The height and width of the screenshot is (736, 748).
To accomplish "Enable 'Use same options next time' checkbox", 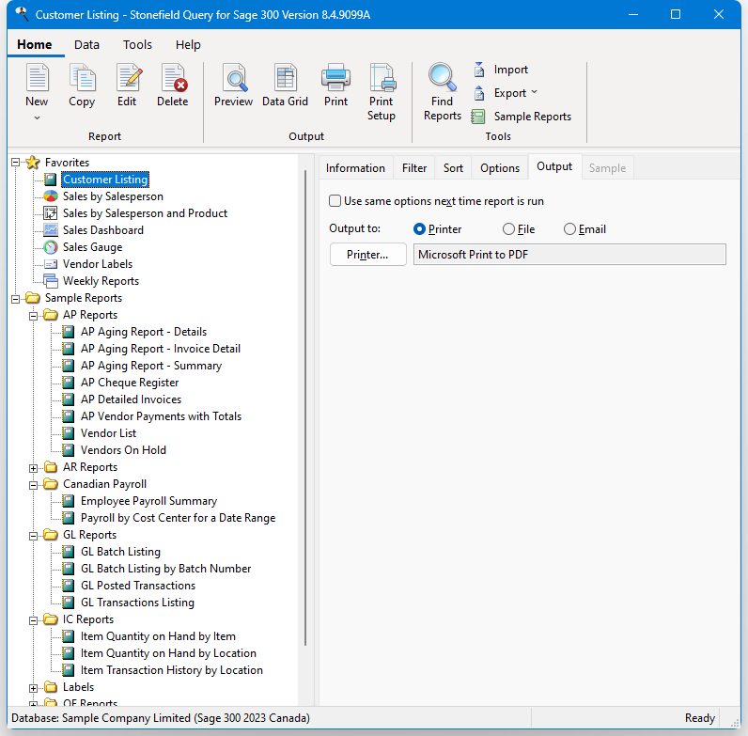I will coord(335,201).
